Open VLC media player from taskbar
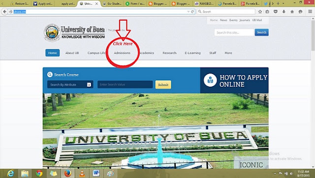This screenshot has width=315, height=178. [x=82, y=174]
